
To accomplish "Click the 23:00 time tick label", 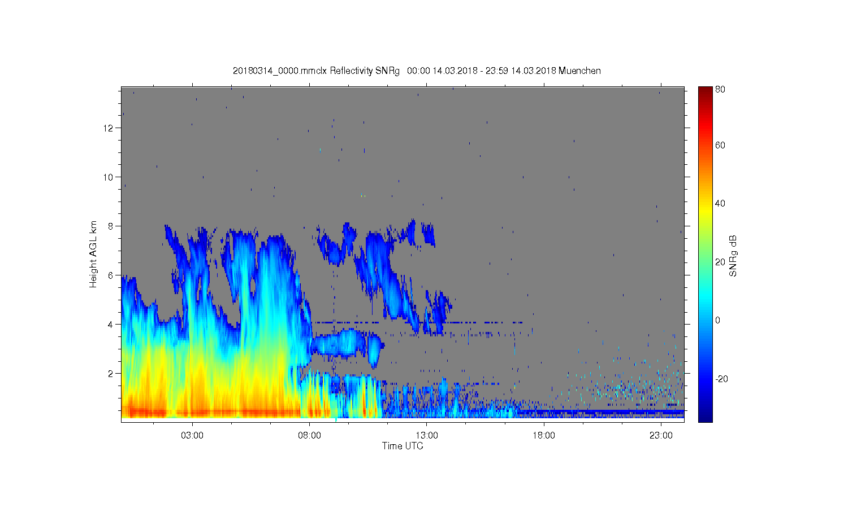I will click(661, 435).
